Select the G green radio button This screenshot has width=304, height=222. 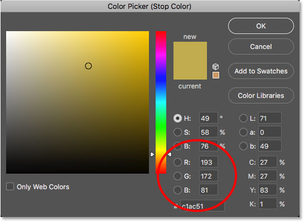(x=177, y=176)
